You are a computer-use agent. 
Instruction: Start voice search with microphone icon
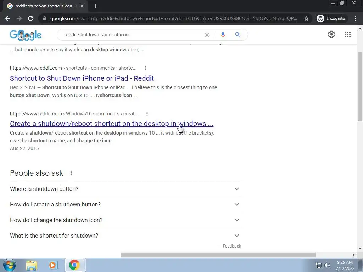pos(223,35)
